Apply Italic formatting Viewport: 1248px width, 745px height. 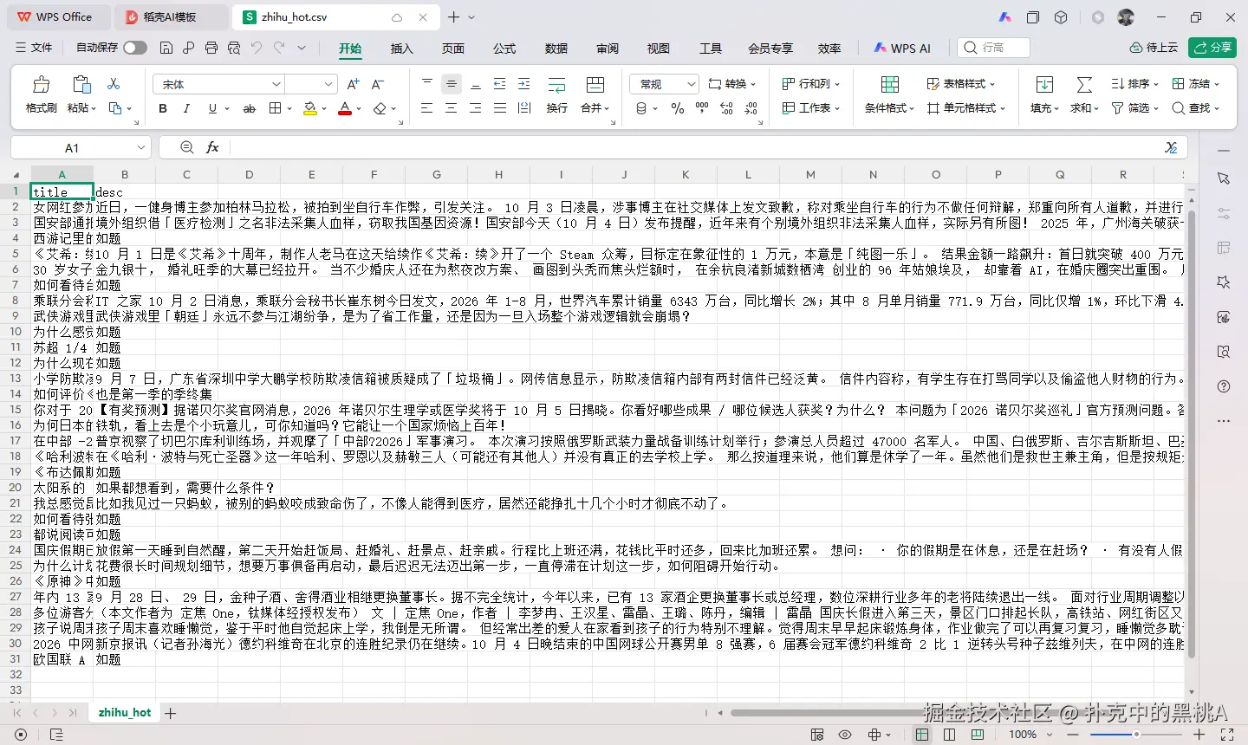186,109
